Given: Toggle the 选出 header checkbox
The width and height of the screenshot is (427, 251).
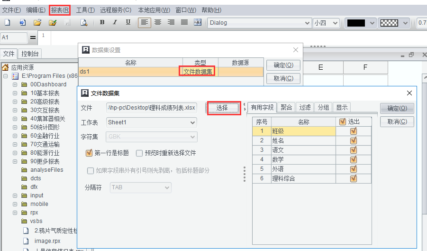Looking at the screenshot, I should pos(343,121).
